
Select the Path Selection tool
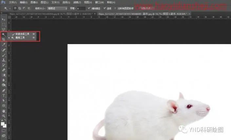4,101
